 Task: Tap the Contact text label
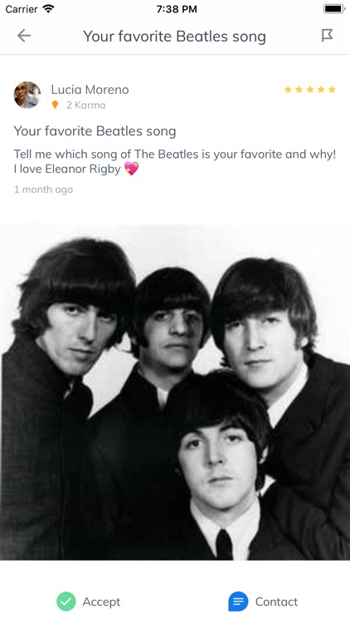[x=276, y=601]
